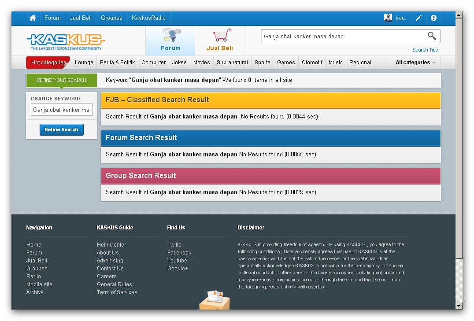474x321 pixels.
Task: Open footer Radio link
Action: [x=33, y=276]
